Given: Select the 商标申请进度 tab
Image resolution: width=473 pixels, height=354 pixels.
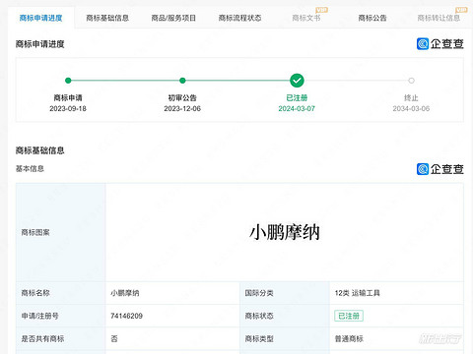Looking at the screenshot, I should coord(40,18).
